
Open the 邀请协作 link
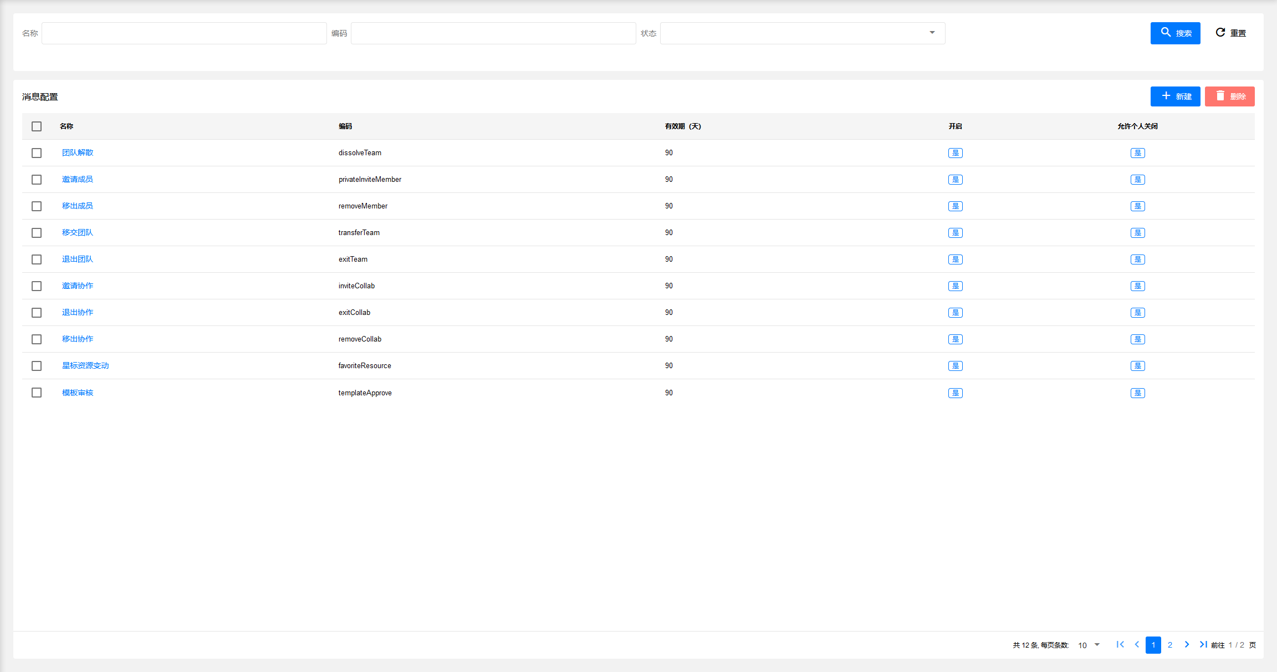pos(78,286)
